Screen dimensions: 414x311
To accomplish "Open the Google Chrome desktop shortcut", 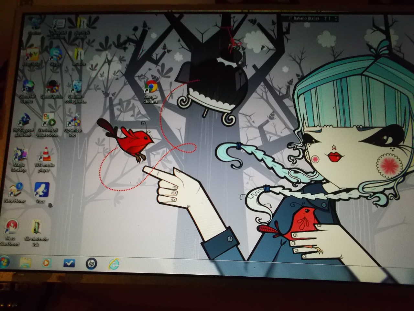I will click(x=151, y=92).
